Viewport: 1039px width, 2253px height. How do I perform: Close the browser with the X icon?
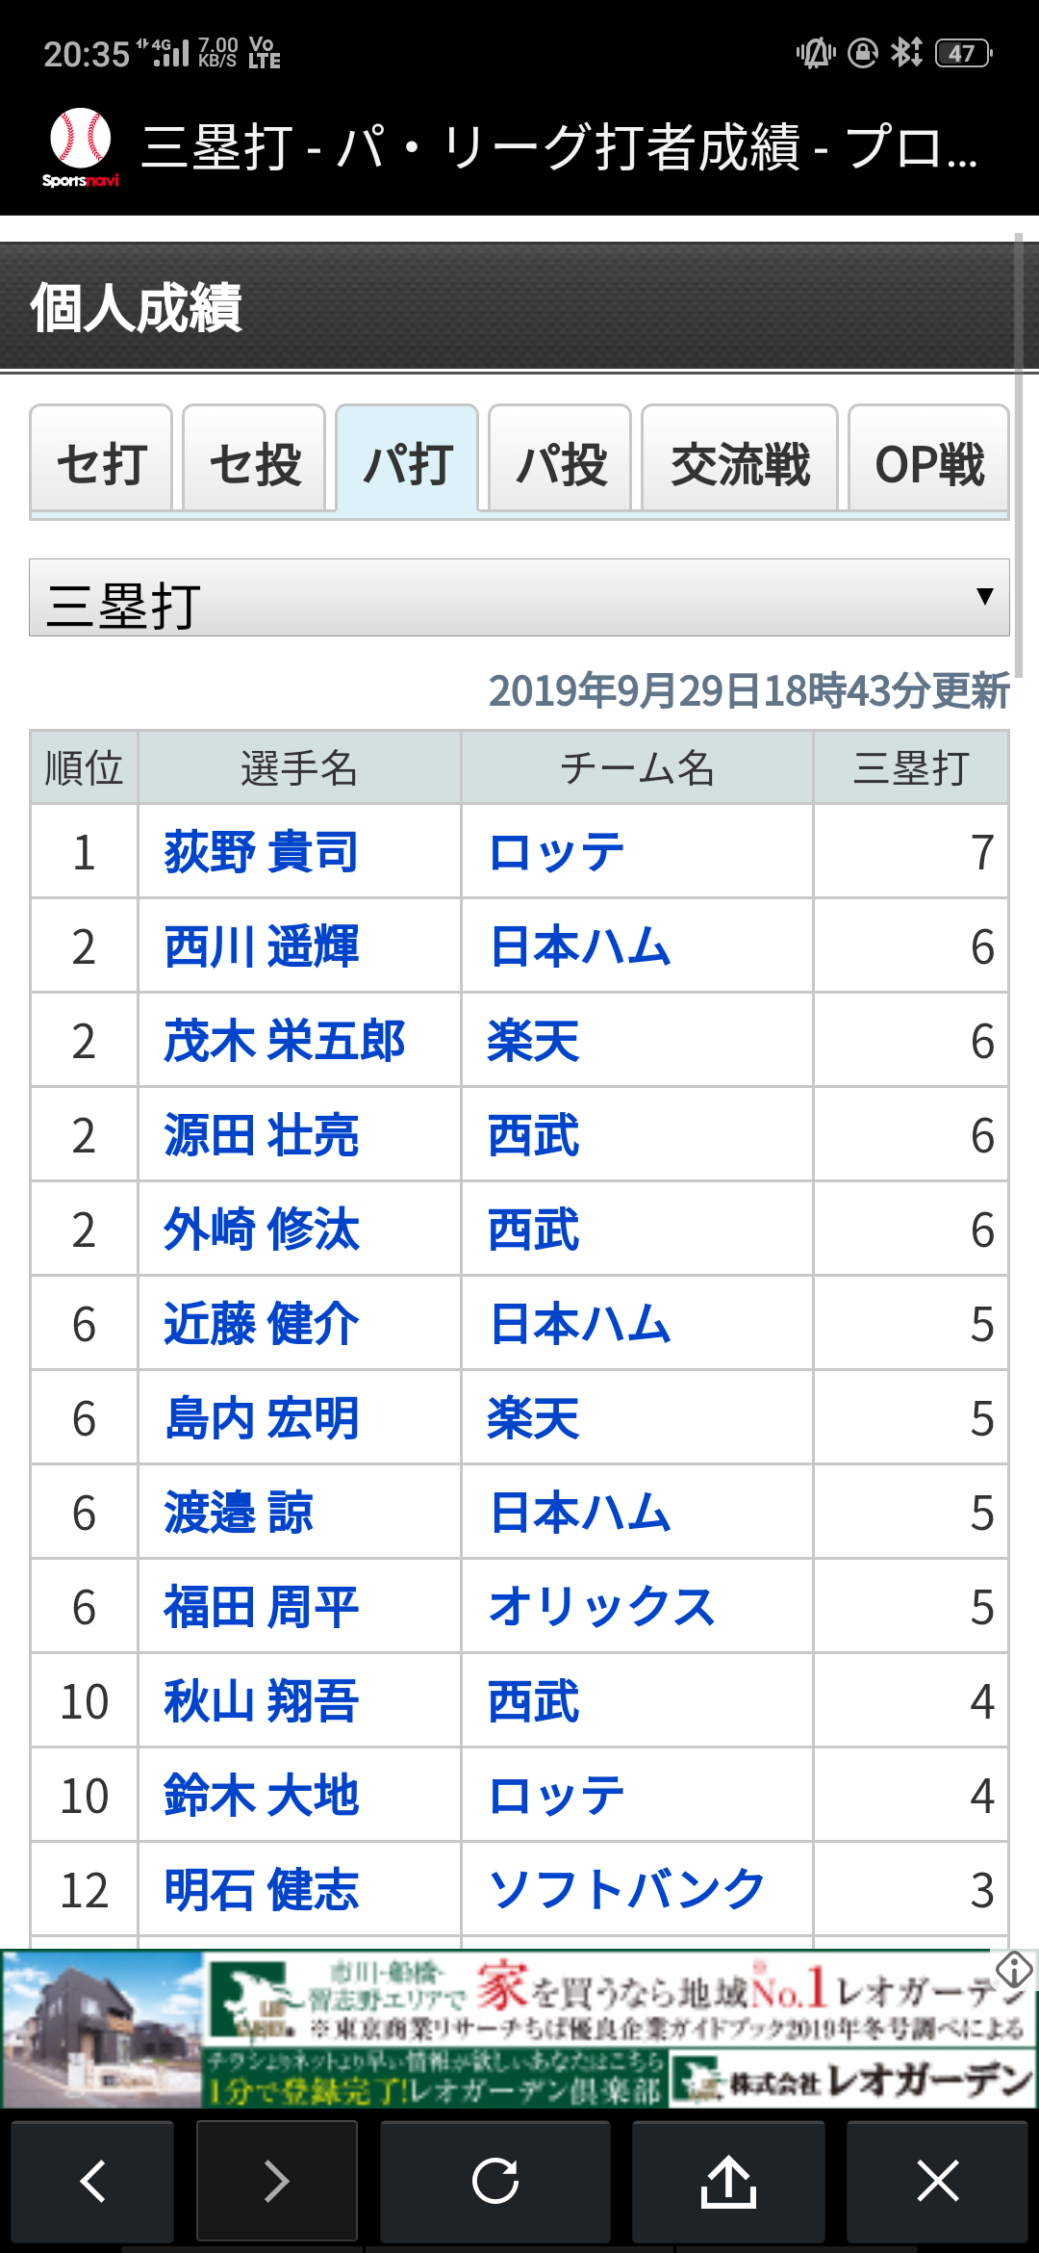[938, 2181]
